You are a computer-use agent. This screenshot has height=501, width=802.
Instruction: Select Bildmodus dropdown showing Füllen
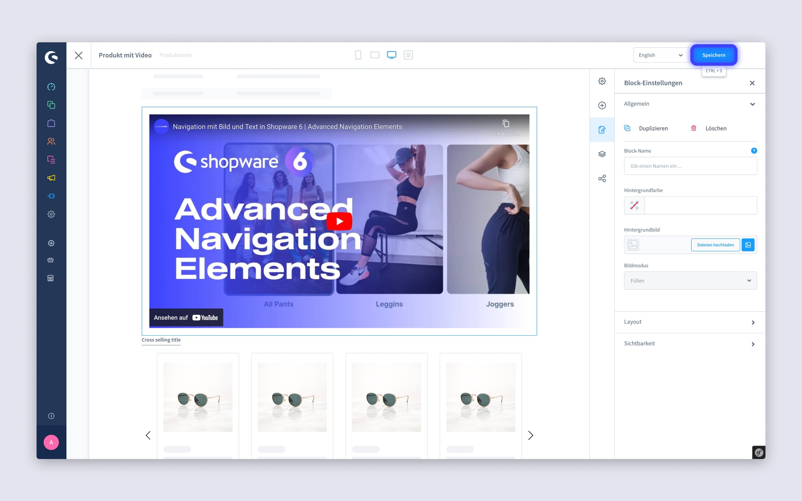tap(690, 280)
